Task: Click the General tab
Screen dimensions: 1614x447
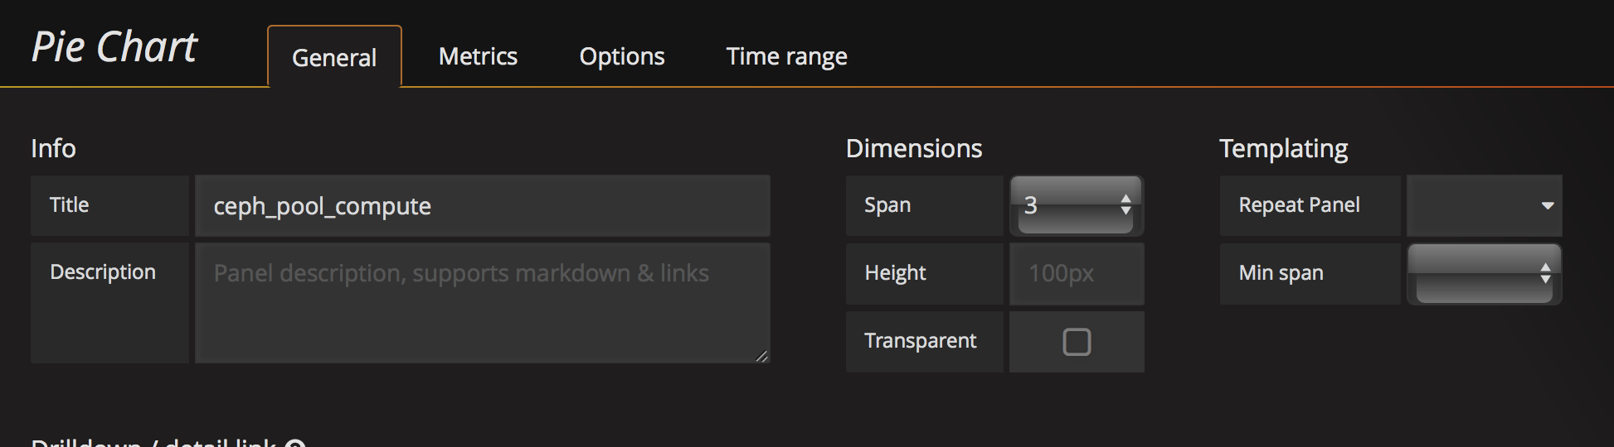Action: click(334, 57)
